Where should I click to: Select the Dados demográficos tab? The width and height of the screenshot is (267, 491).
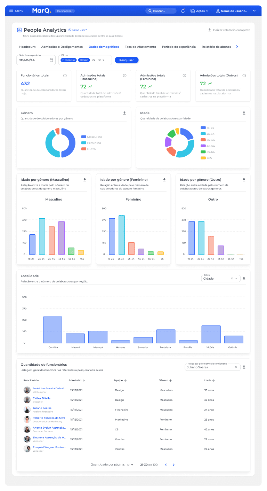(104, 47)
